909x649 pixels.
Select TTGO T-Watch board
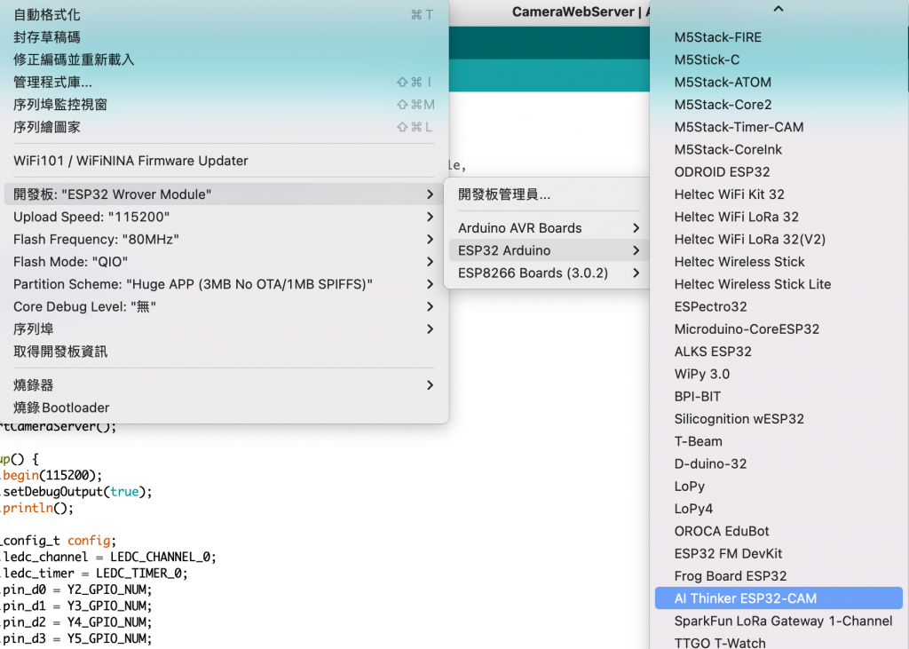[779, 643]
